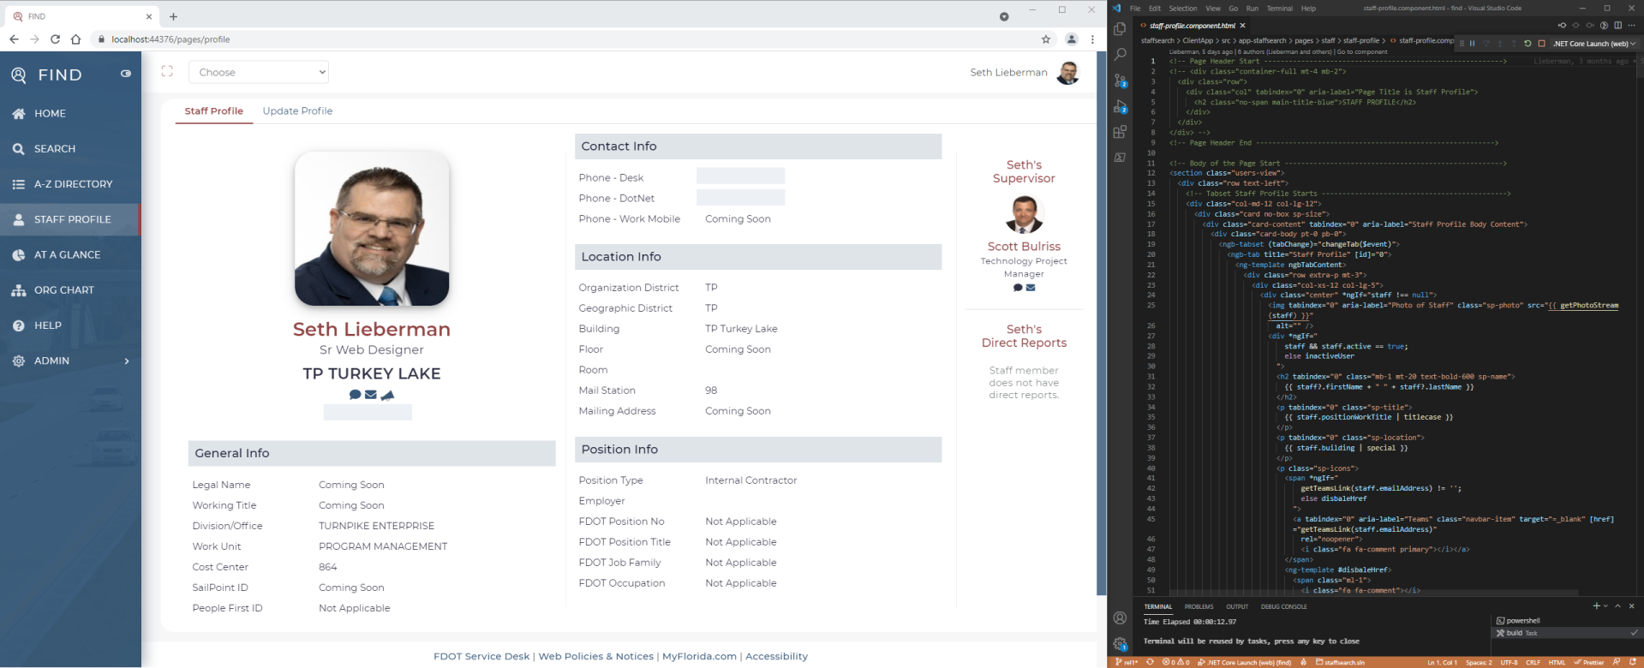Open the Choose dropdown

[259, 73]
